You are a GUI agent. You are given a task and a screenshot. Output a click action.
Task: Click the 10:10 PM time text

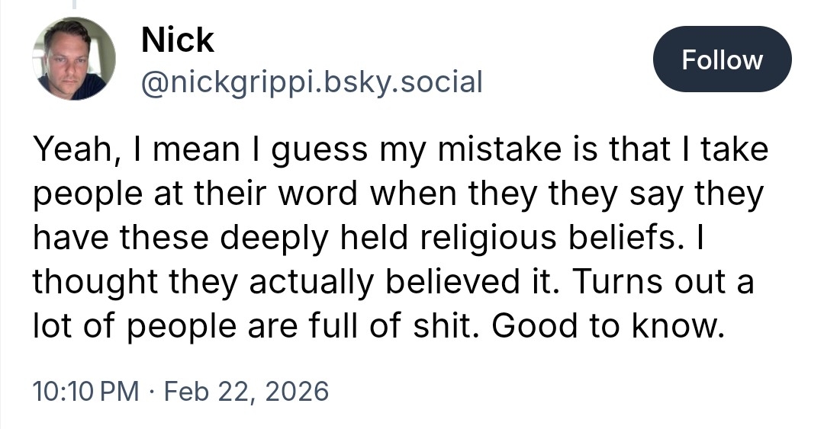point(86,392)
